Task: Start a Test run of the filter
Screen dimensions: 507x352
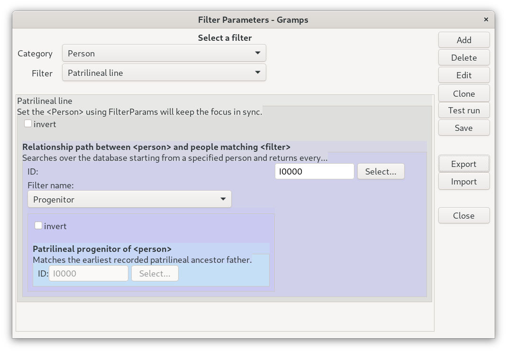Action: pyautogui.click(x=463, y=110)
